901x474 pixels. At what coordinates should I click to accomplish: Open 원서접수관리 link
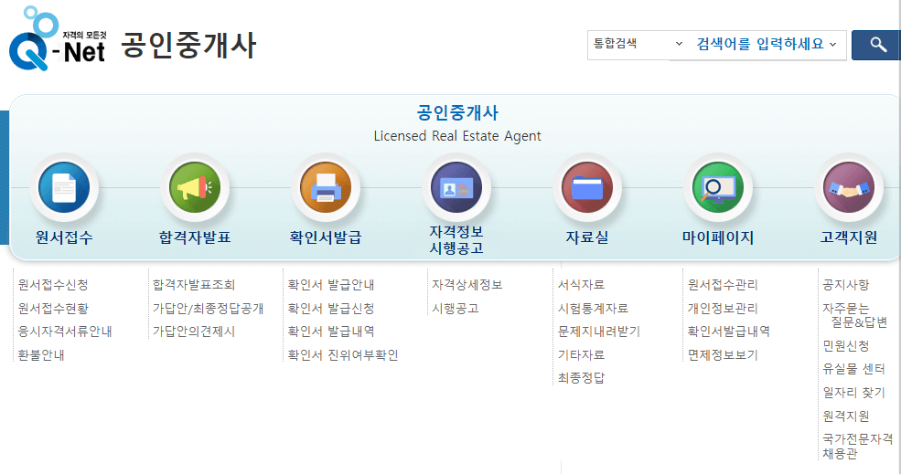point(723,285)
